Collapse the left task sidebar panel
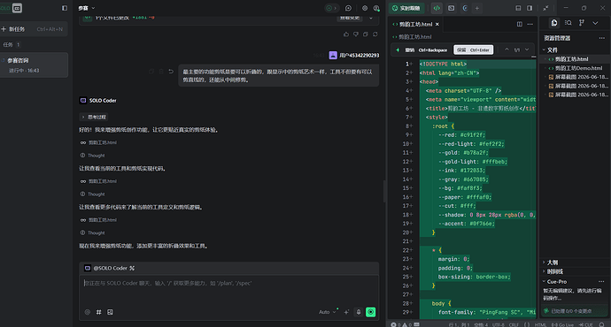This screenshot has height=327, width=611. [x=65, y=8]
